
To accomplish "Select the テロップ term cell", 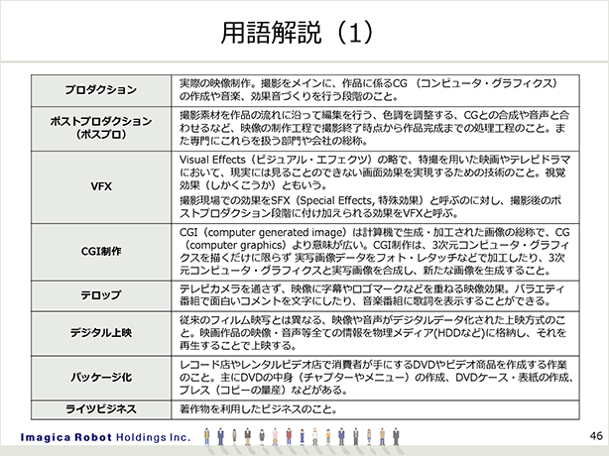I will coord(101,295).
